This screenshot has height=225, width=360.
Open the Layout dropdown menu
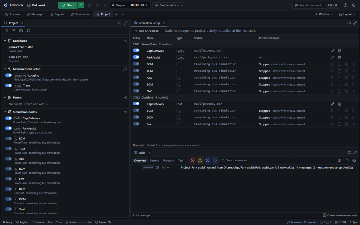coord(347,14)
